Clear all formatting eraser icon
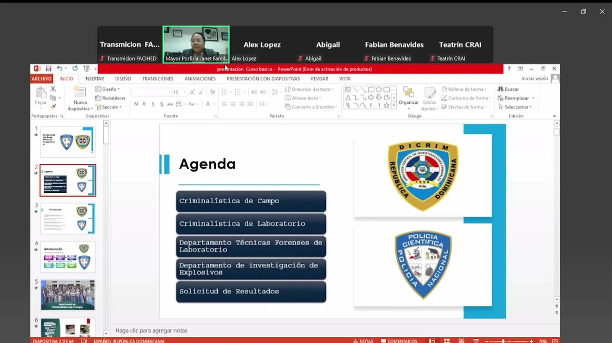Viewport: 612px width, 343px height. coord(212,92)
